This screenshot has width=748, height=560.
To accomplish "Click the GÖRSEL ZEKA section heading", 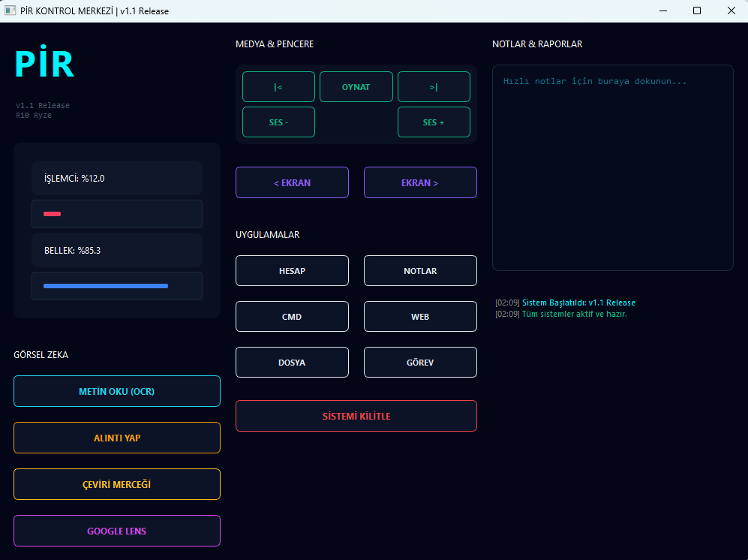I will coord(41,355).
